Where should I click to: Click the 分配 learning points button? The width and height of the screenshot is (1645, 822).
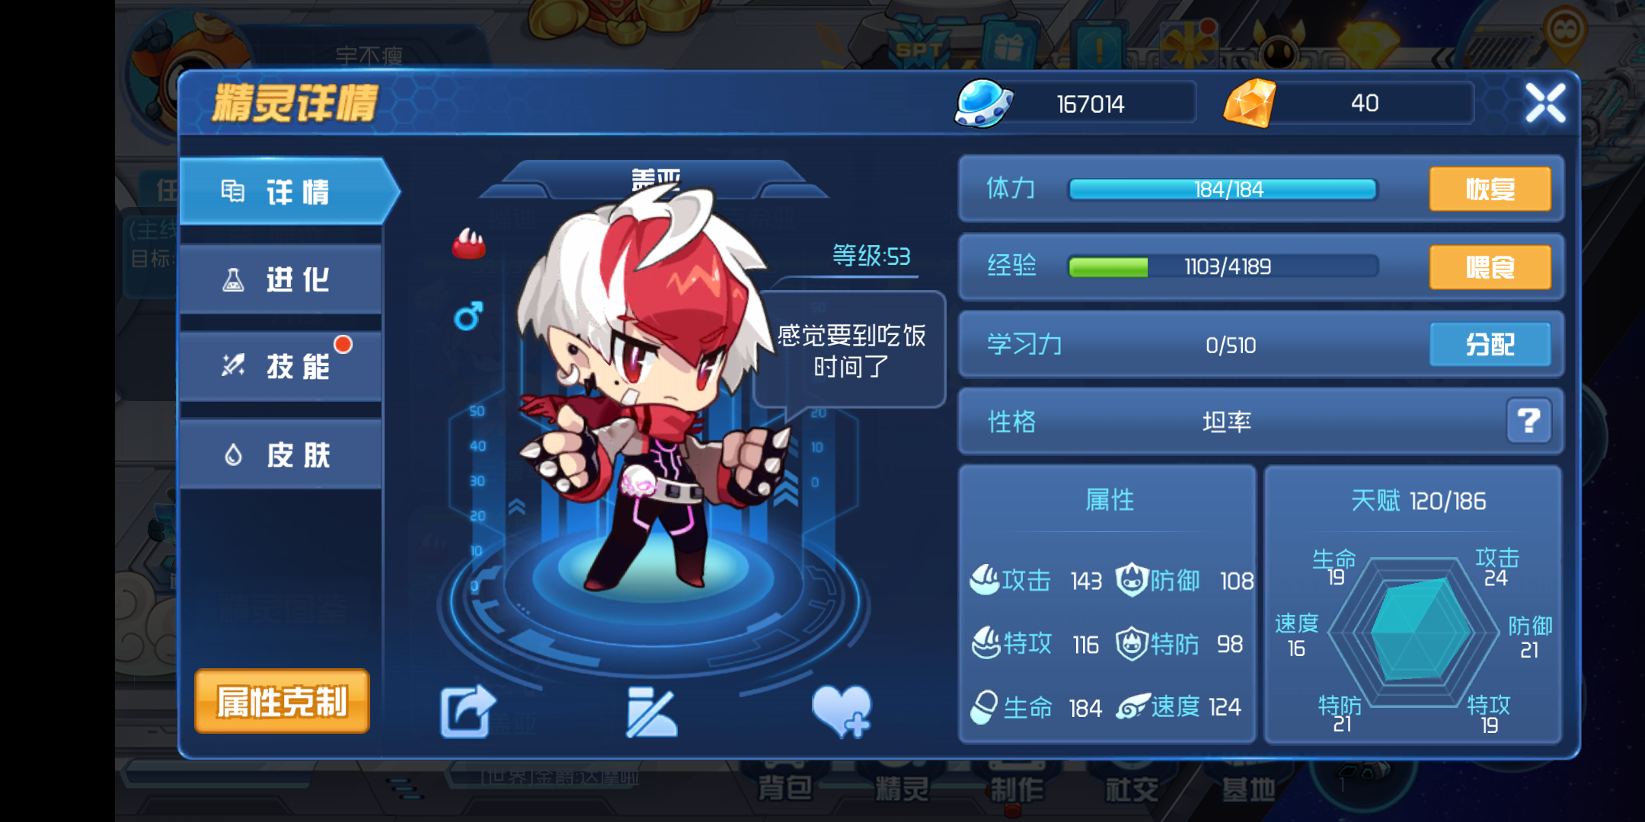point(1490,345)
